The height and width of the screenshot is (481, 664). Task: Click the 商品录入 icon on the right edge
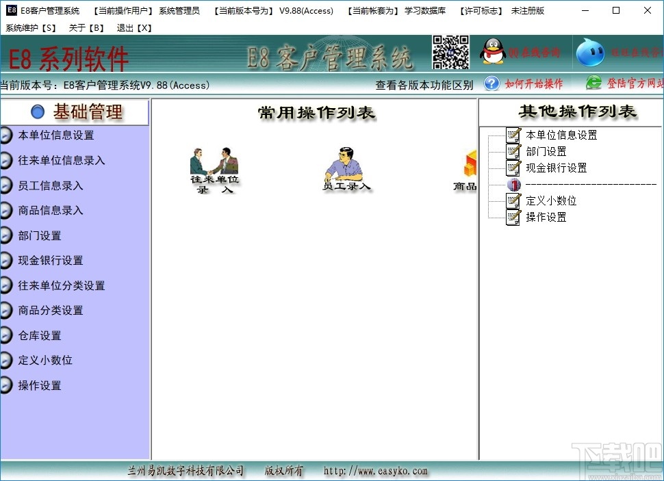[x=468, y=168]
